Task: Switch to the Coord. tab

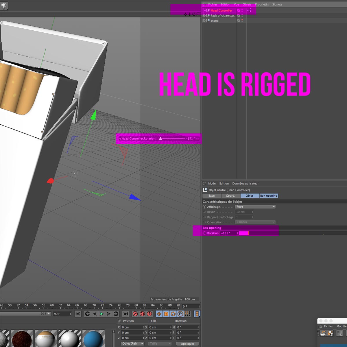Action: [x=230, y=196]
